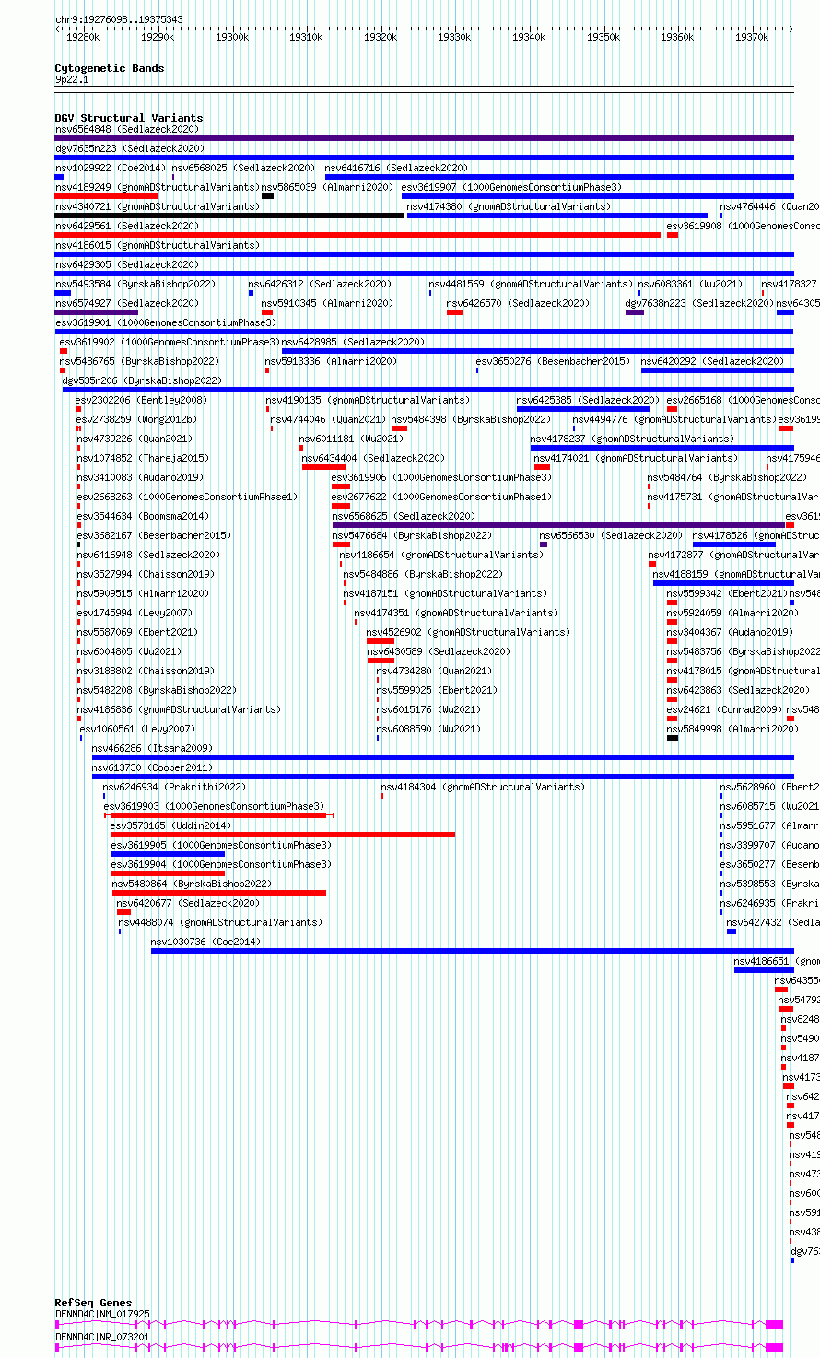The height and width of the screenshot is (1358, 820).
Task: Click the 19360k ruler tick
Action: click(x=677, y=37)
